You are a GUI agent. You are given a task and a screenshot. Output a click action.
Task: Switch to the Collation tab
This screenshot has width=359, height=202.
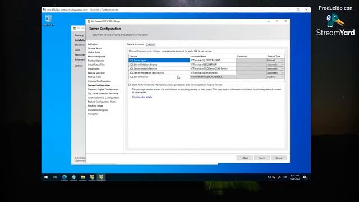pyautogui.click(x=151, y=45)
